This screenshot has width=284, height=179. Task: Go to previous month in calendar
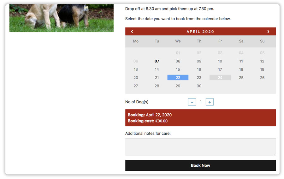click(x=132, y=32)
